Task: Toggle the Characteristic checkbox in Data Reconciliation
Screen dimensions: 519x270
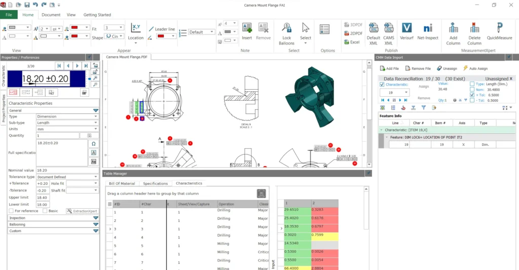Action: point(382,85)
